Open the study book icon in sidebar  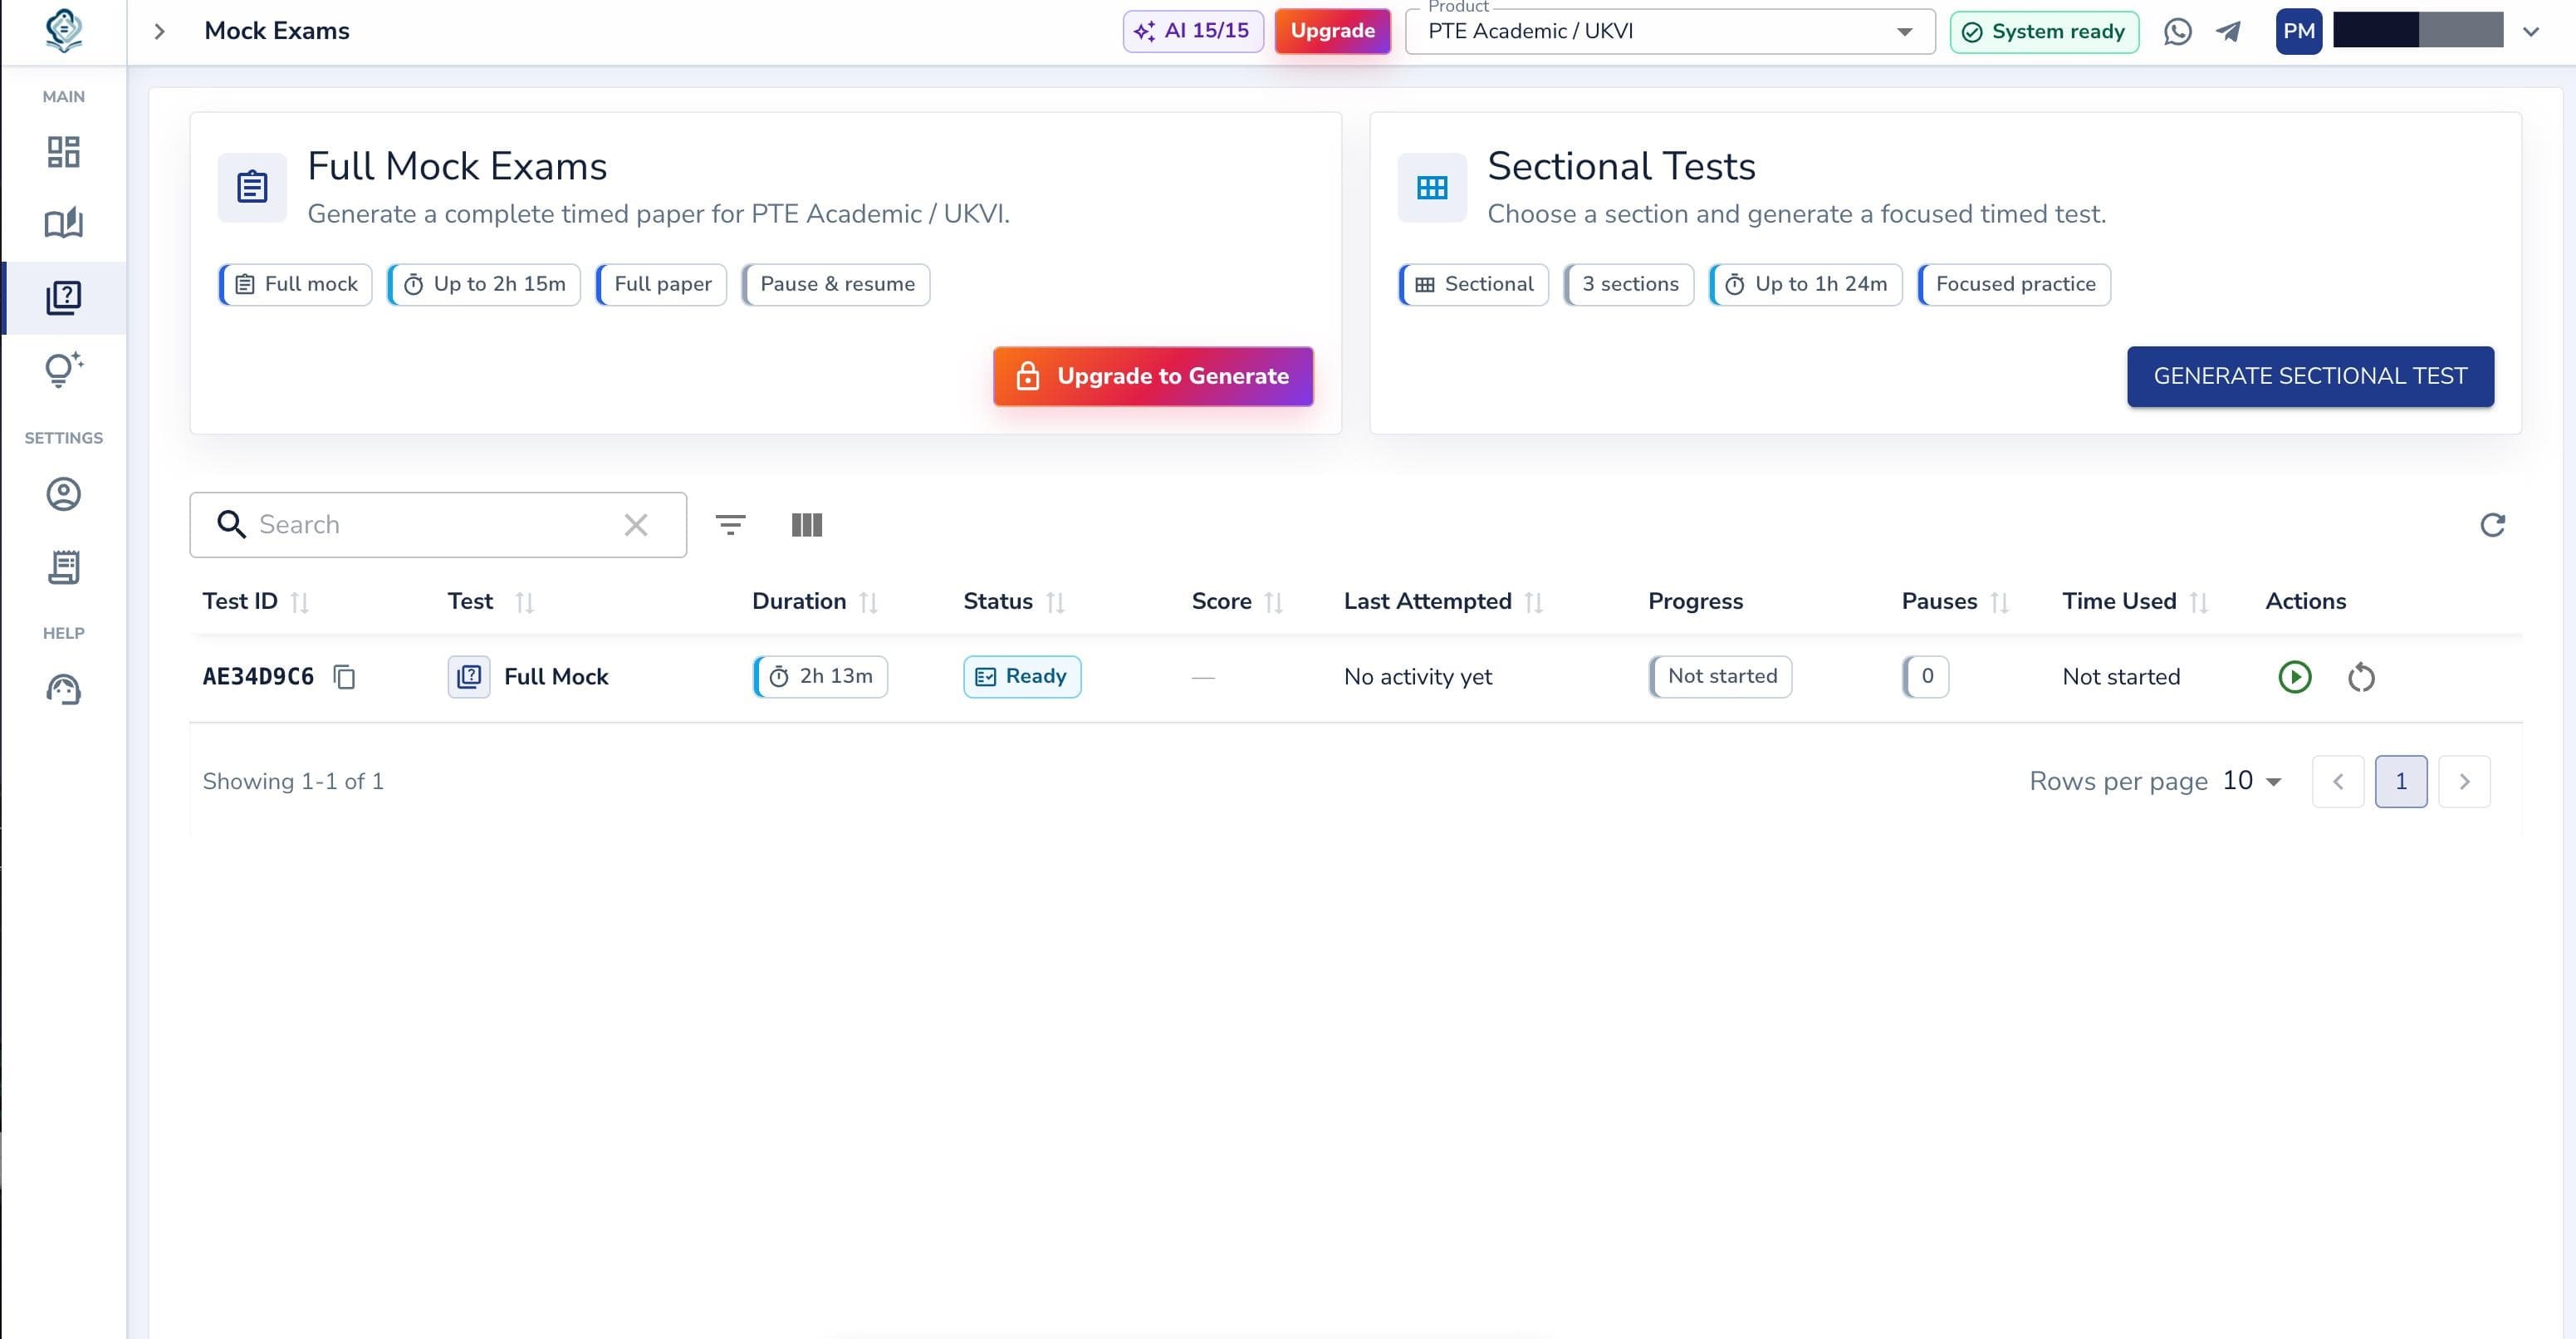point(63,223)
